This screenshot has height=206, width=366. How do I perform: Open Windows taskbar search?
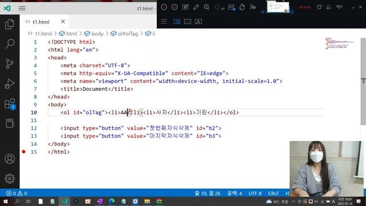pyautogui.click(x=17, y=201)
